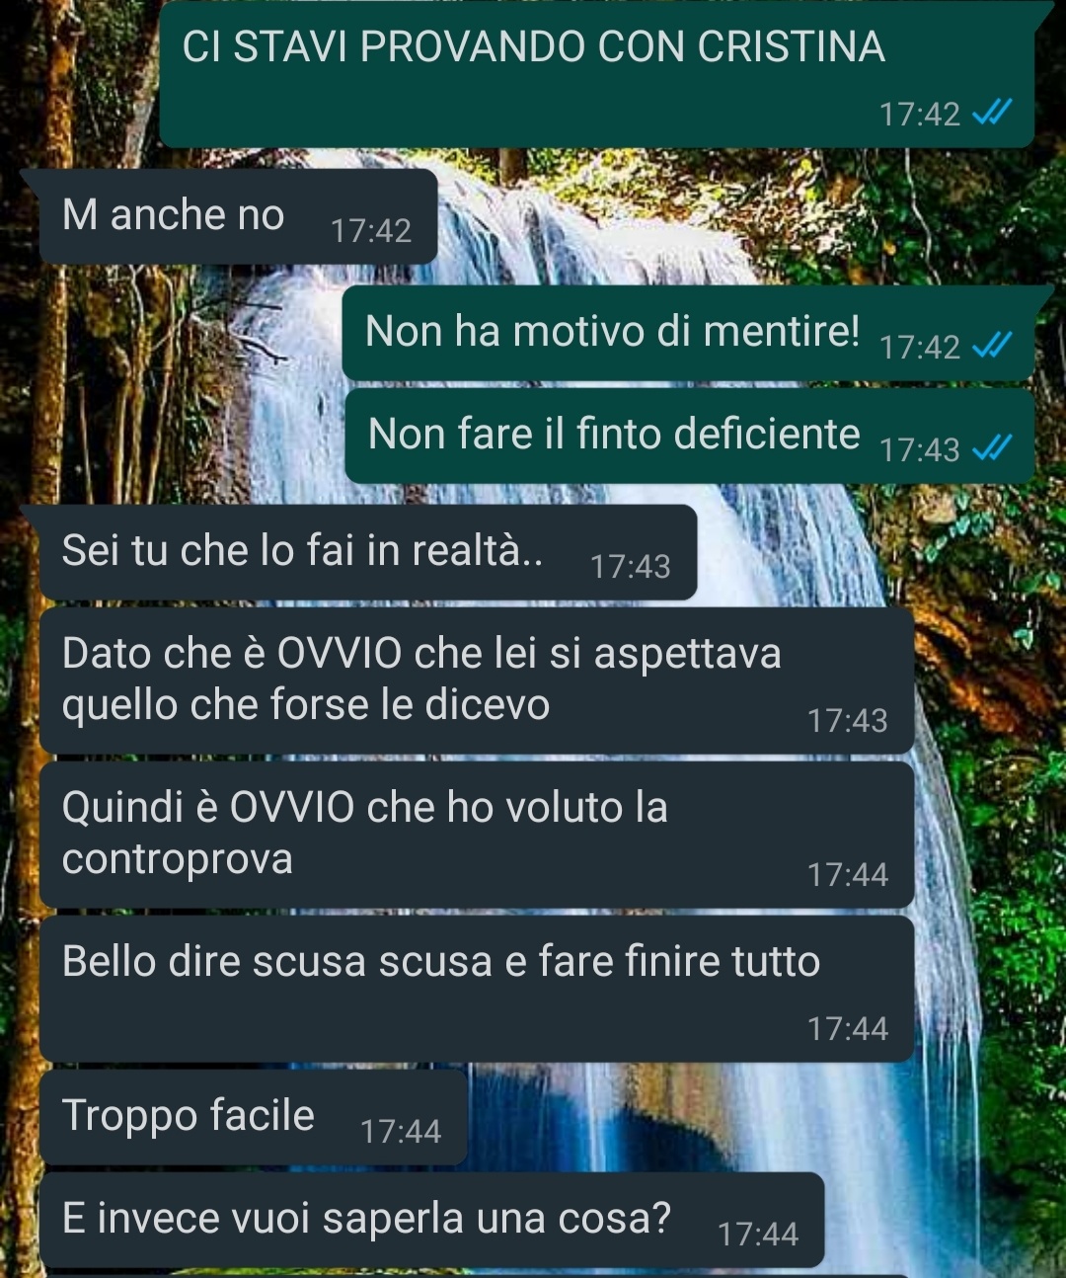The image size is (1066, 1278).
Task: Select the 'CI STAVI PROVANDO CON CRISTINA' message
Action: pyautogui.click(x=597, y=75)
